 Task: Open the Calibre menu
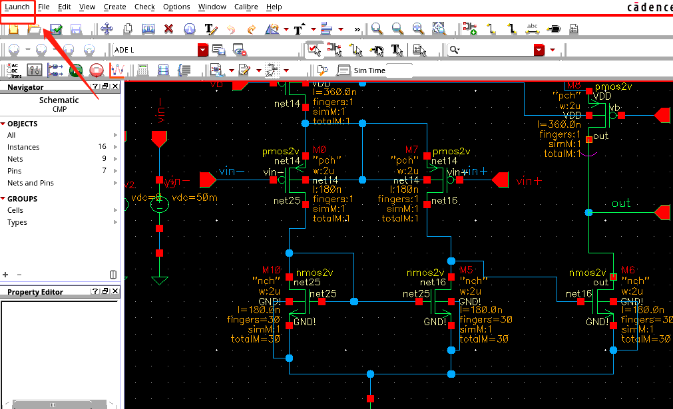click(246, 7)
